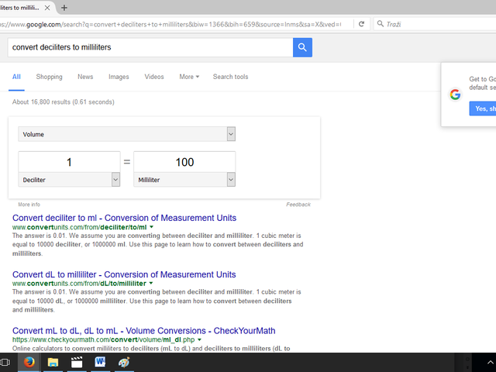Image resolution: width=496 pixels, height=372 pixels.
Task: Open the movie clapperboard app in taskbar
Action: click(77, 362)
